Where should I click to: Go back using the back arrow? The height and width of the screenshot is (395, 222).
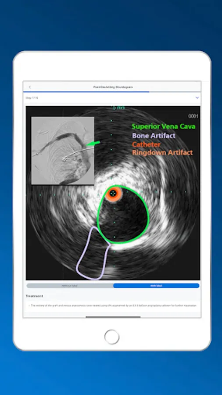30,87
